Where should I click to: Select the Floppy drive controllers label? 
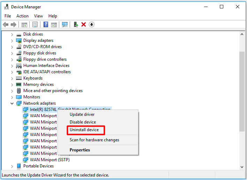point(45,59)
